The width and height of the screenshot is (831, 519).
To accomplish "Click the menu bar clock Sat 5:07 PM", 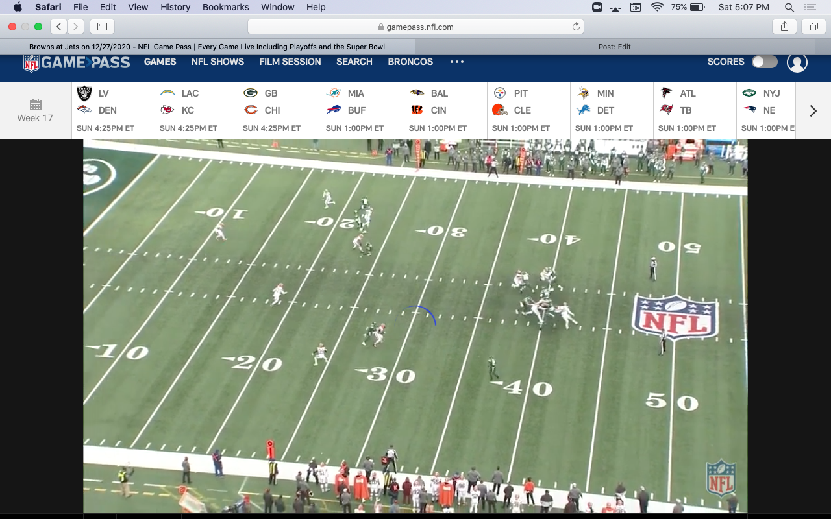I will pos(744,7).
